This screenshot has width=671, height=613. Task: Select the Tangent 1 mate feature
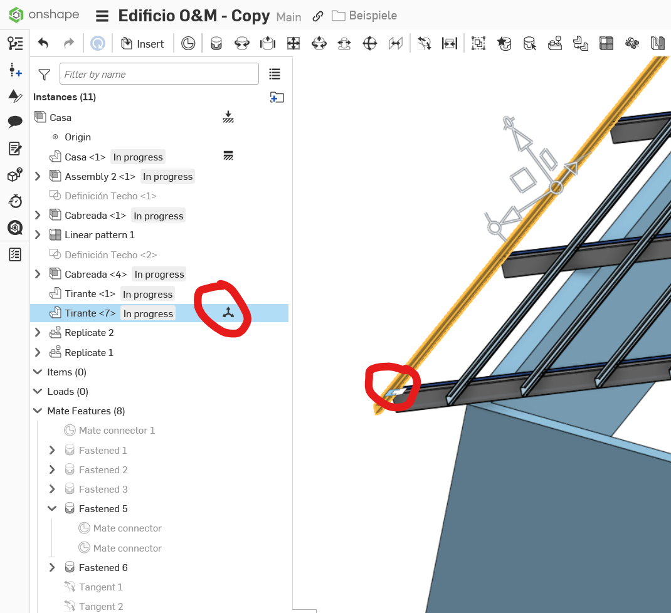tap(100, 587)
